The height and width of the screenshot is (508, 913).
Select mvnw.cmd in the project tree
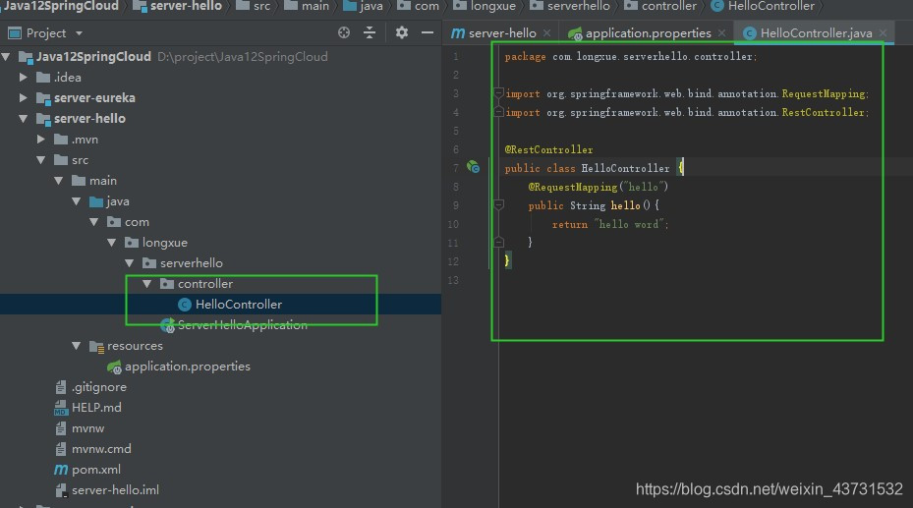(101, 449)
